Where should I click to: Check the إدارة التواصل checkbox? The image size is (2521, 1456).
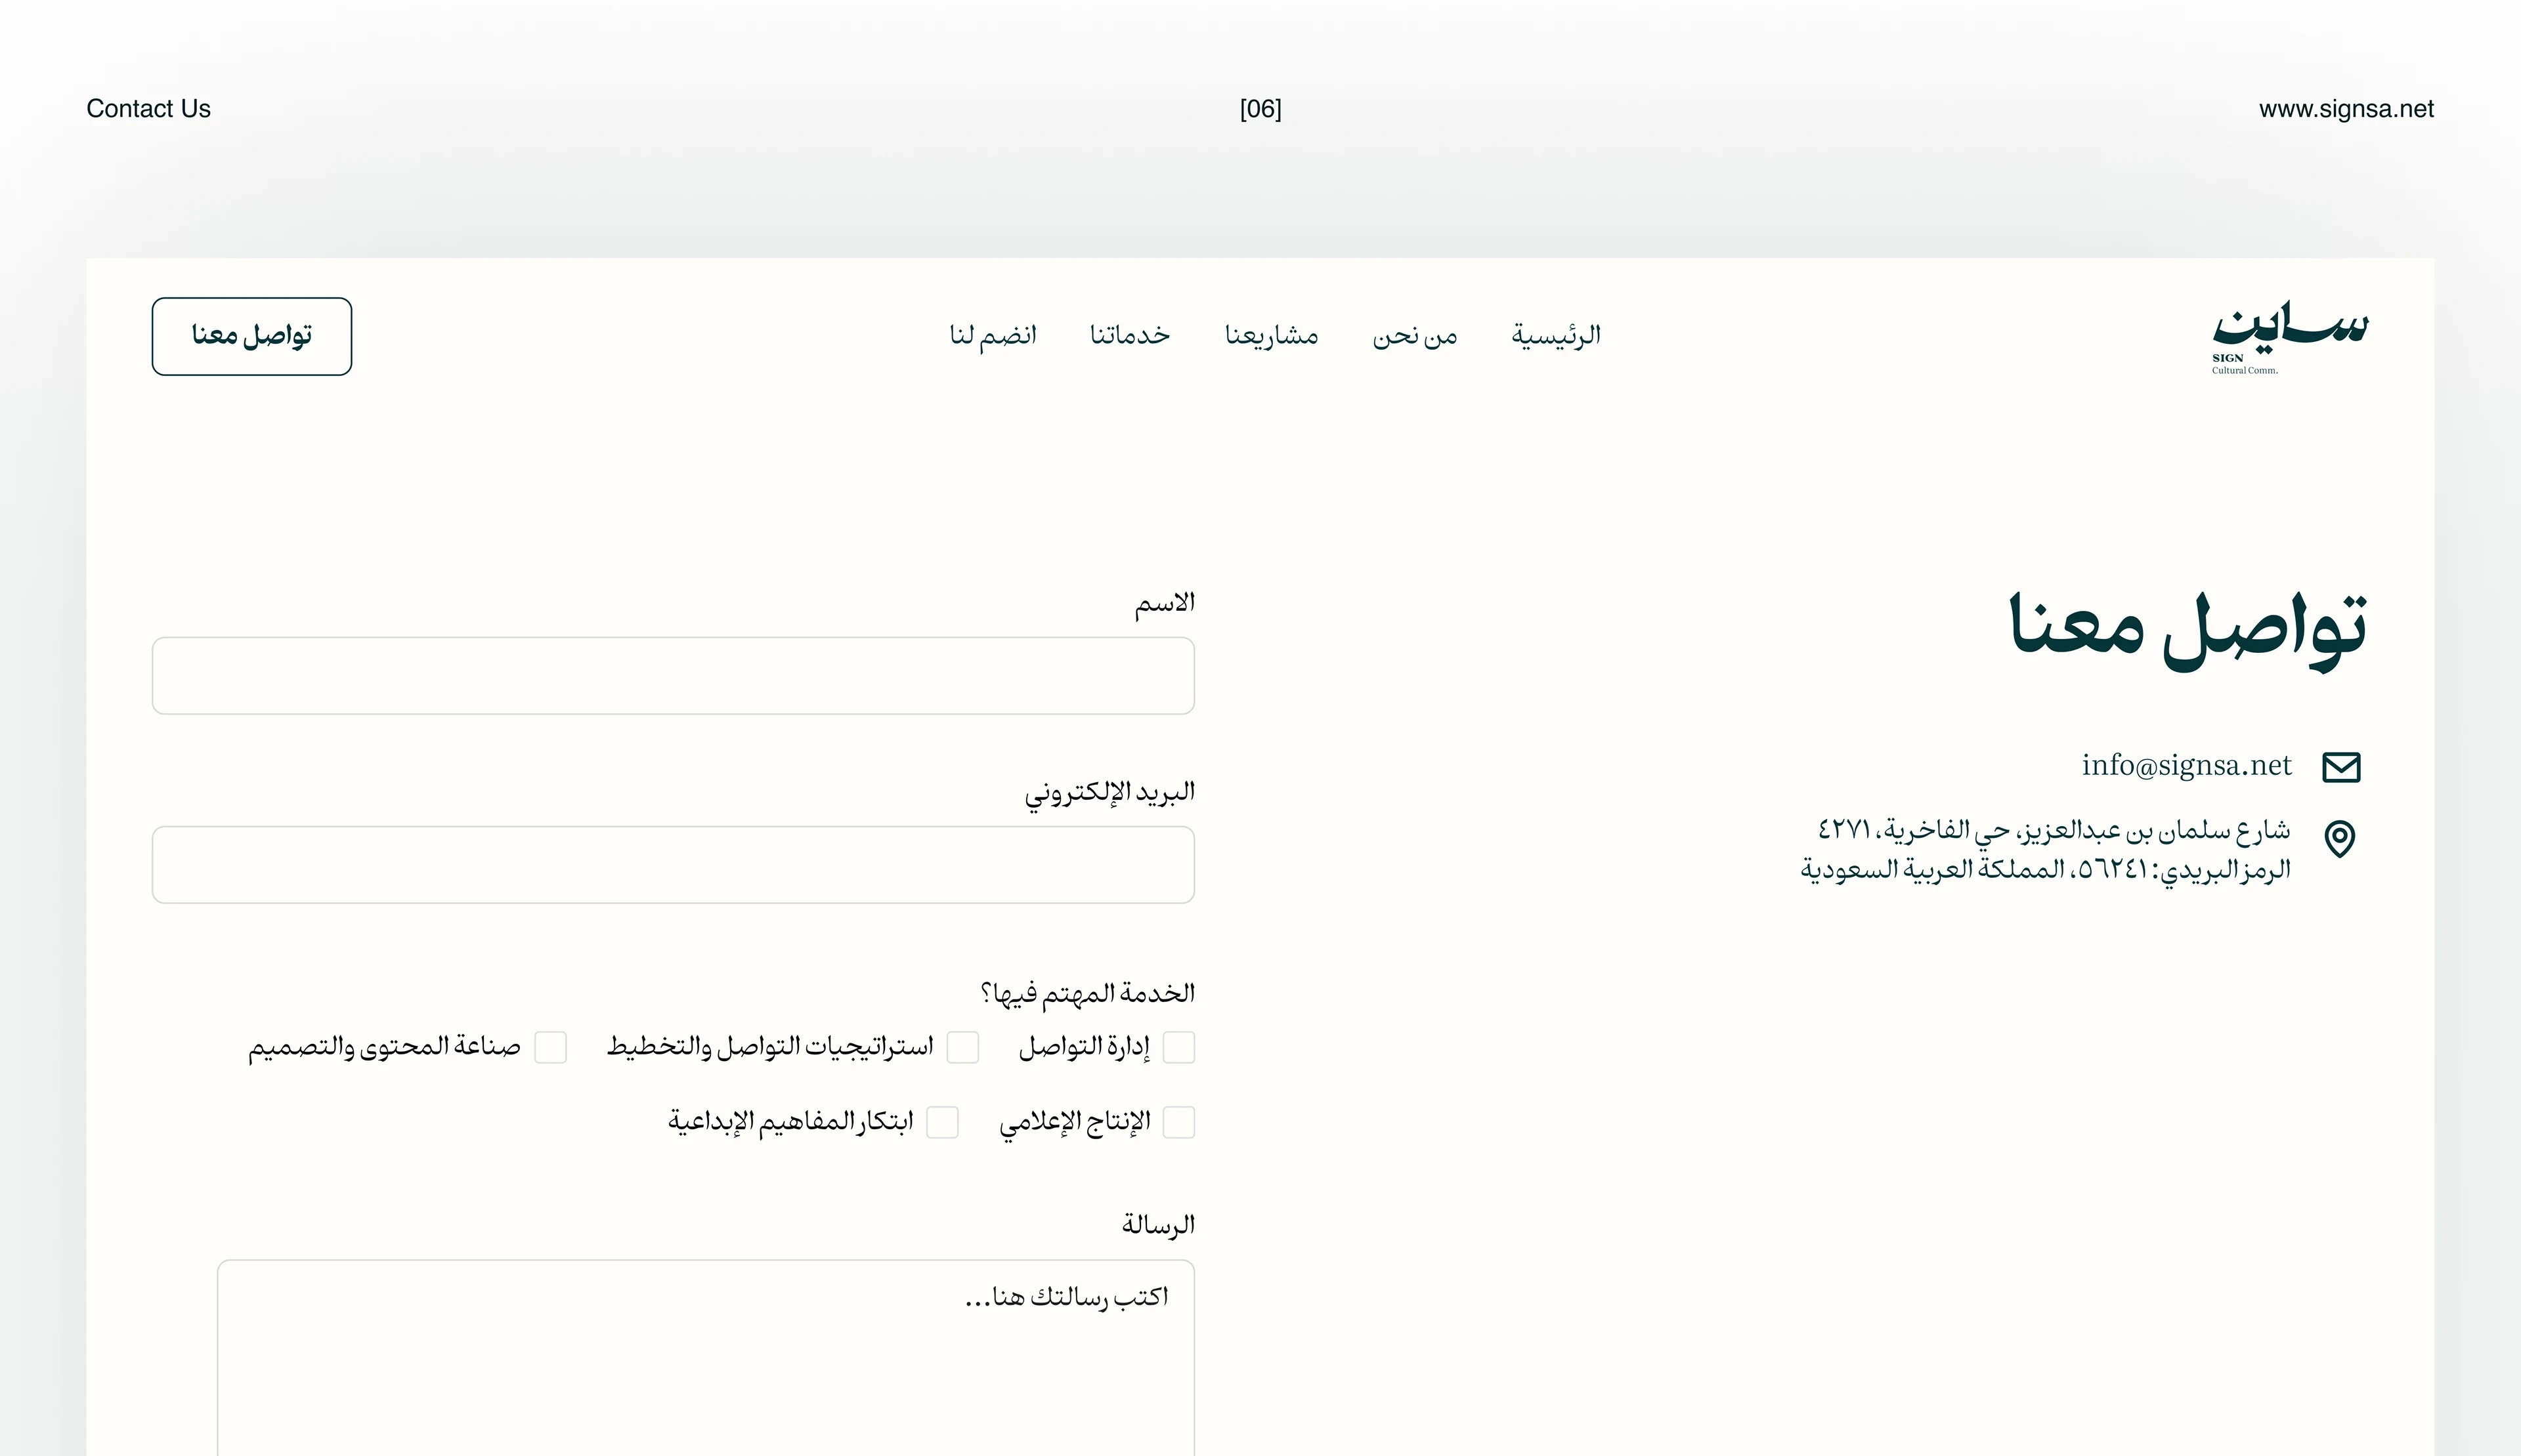[x=1178, y=1047]
